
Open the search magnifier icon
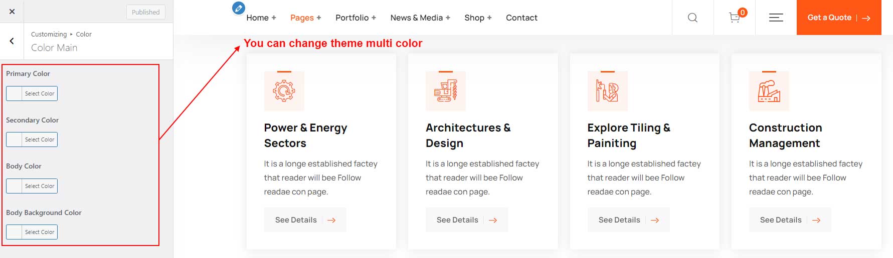pos(692,17)
